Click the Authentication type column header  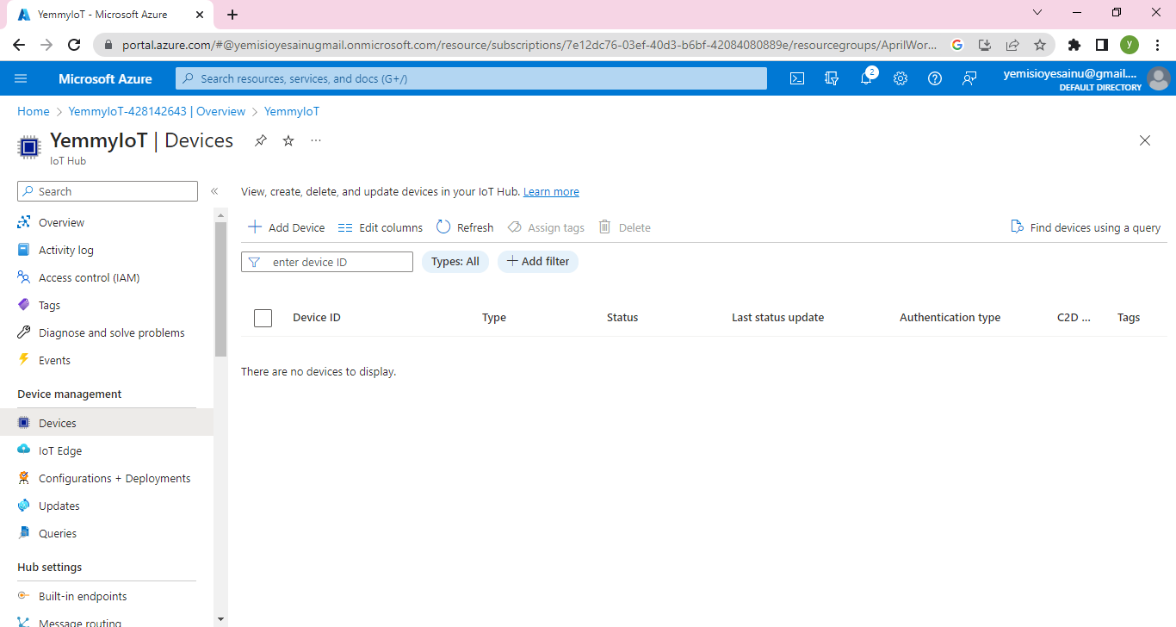click(950, 318)
